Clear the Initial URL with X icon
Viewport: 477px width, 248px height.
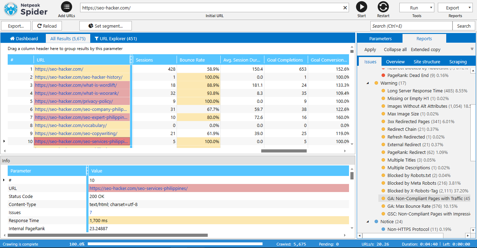pos(345,8)
